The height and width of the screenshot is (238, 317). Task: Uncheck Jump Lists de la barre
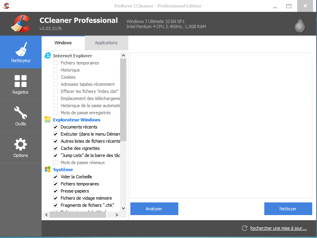[55, 155]
